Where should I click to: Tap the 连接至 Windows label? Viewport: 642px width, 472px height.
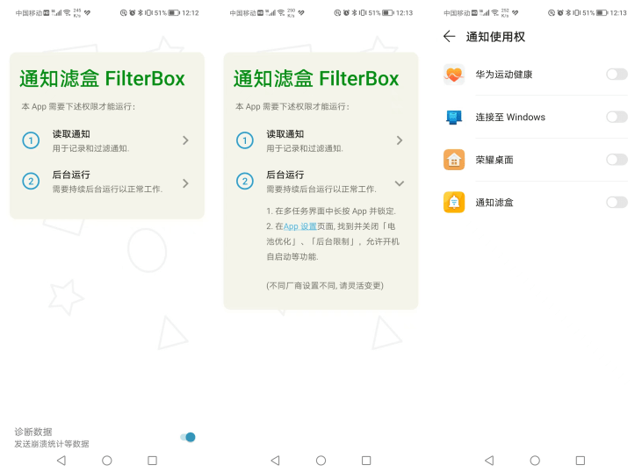point(510,118)
